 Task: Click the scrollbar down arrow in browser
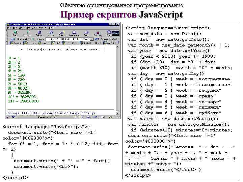117,113
